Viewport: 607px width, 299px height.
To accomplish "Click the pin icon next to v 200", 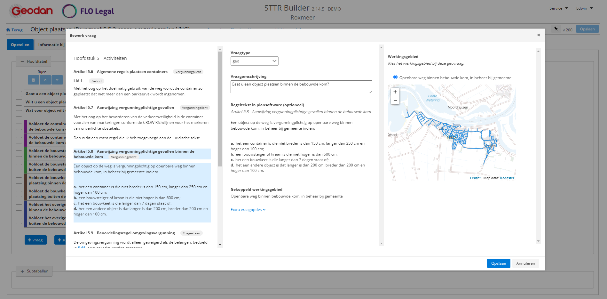I will click(x=556, y=29).
